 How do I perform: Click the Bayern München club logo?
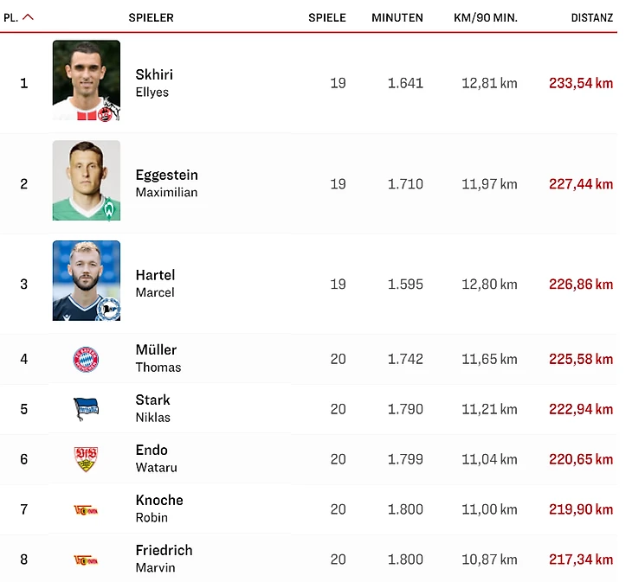tap(86, 359)
